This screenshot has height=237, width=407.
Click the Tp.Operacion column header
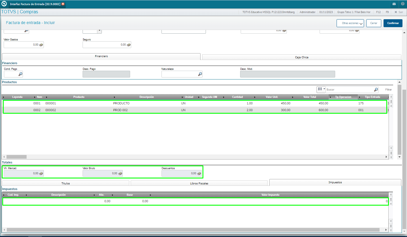coord(343,97)
